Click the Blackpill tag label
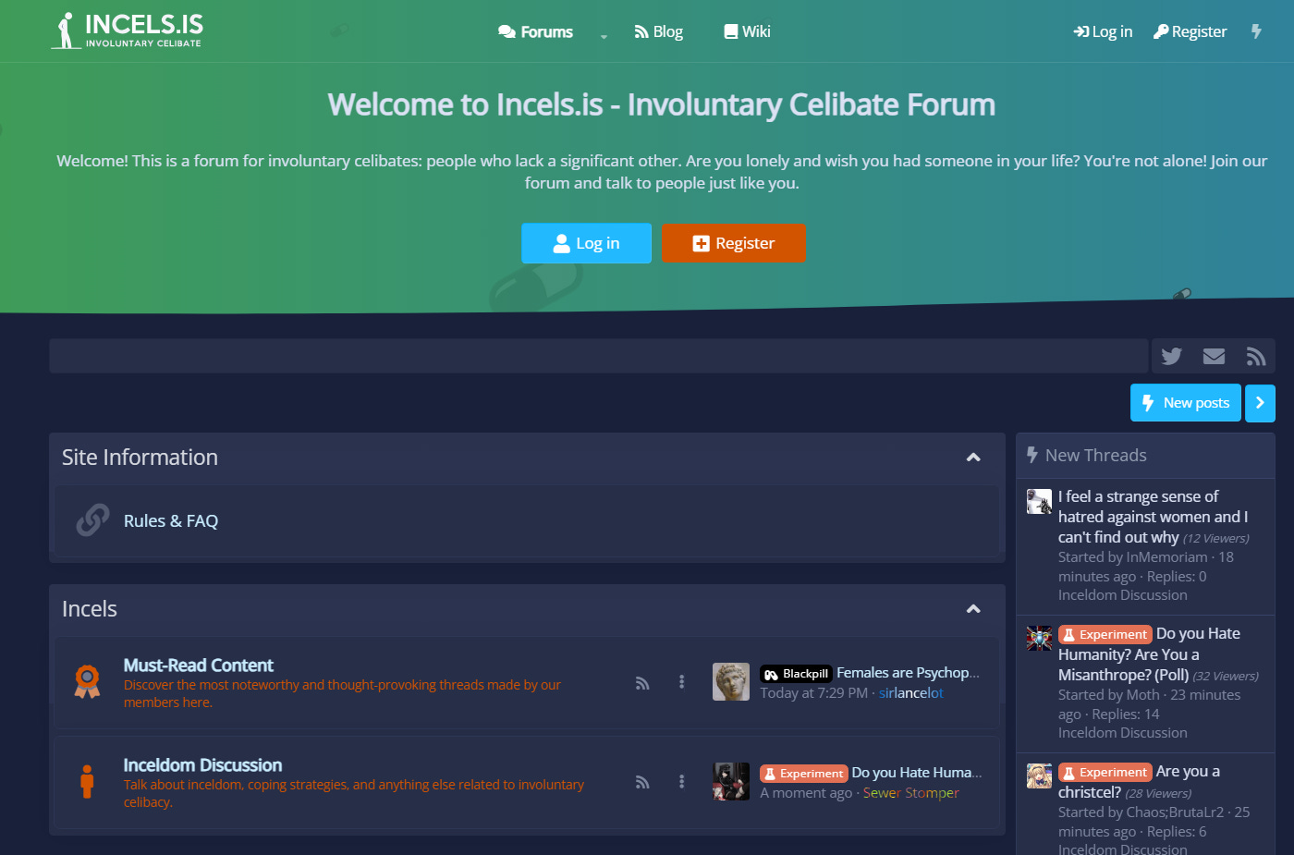The image size is (1294, 855). click(x=797, y=674)
